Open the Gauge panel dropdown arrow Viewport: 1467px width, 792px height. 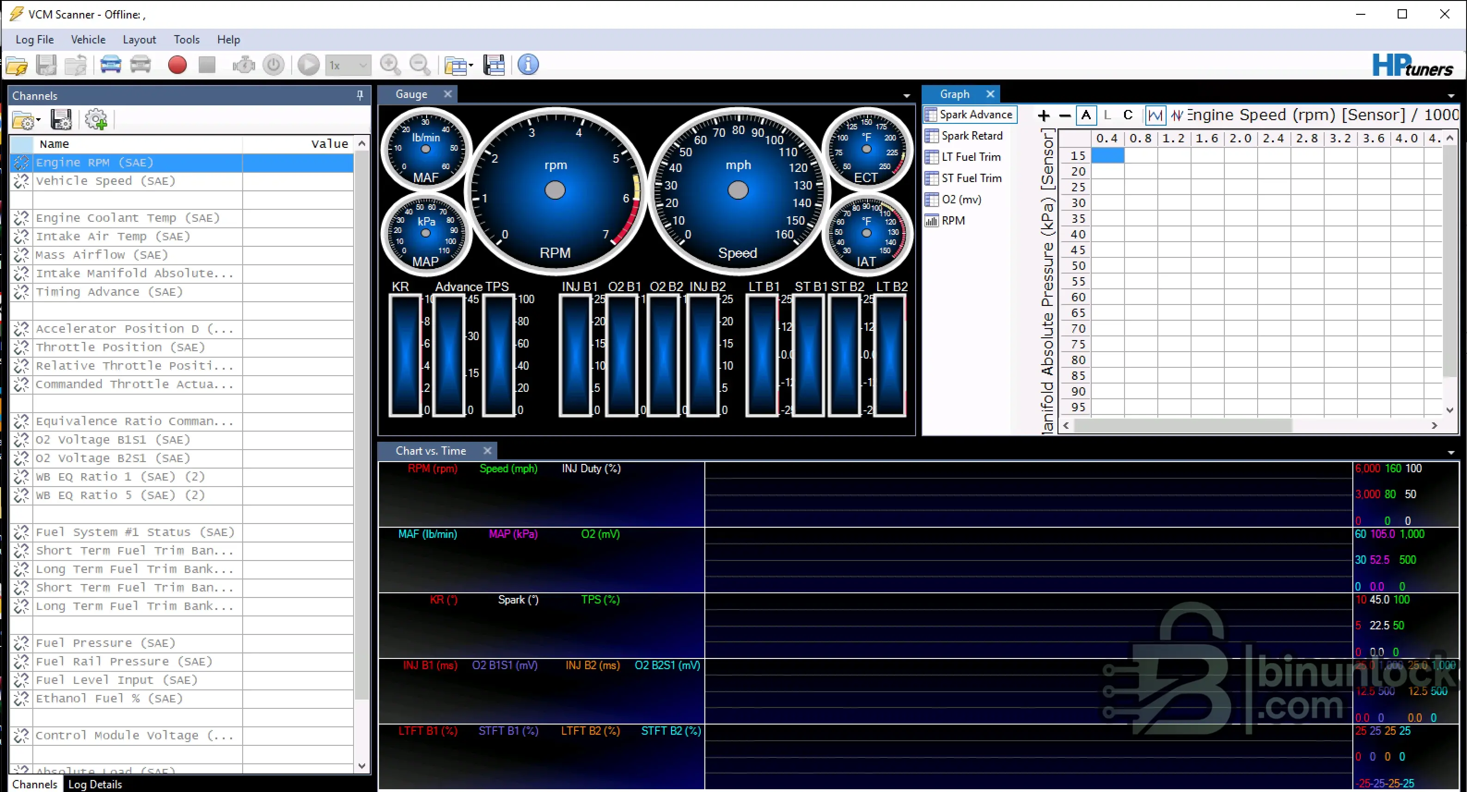click(906, 96)
